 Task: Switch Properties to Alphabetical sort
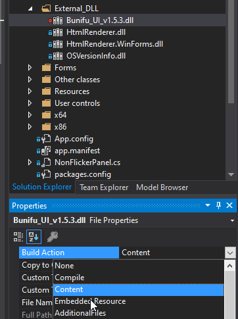coord(34,237)
